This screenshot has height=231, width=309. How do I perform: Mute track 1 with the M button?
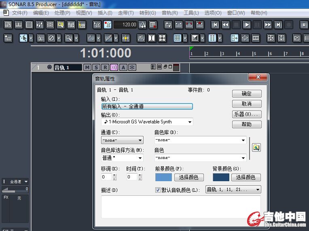[x=87, y=68]
